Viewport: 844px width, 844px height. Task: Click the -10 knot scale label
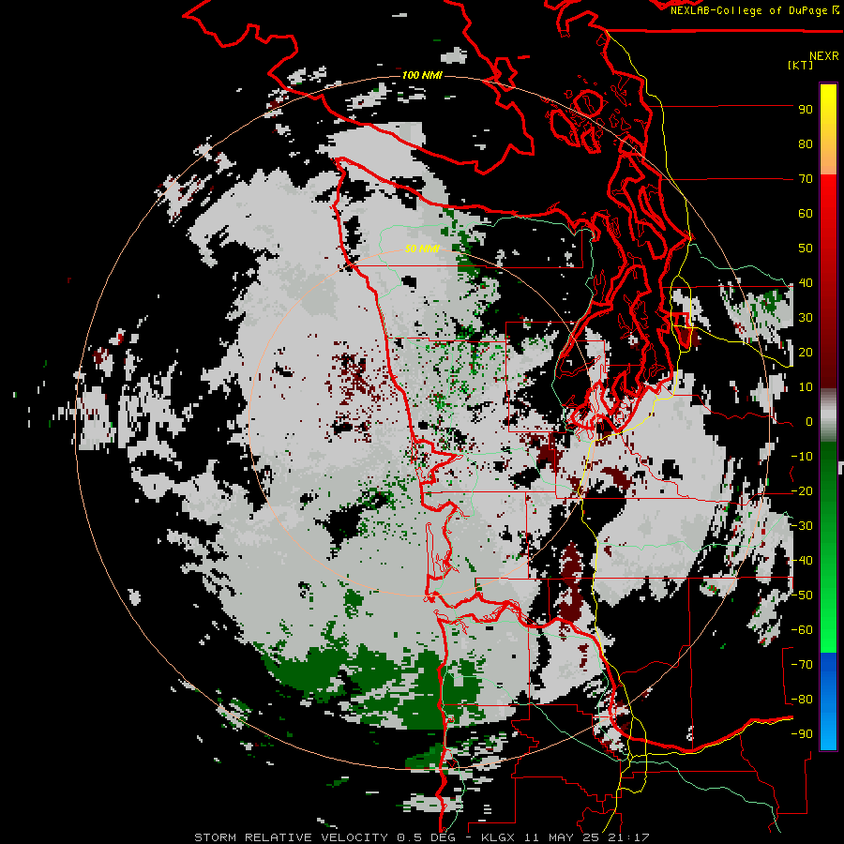802,457
